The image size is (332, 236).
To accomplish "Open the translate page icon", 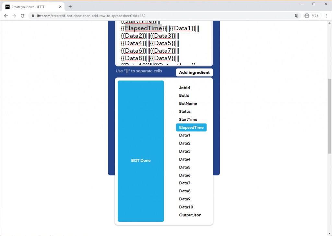I will [x=296, y=16].
